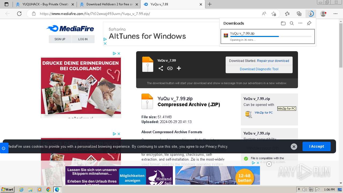The height and width of the screenshot is (193, 343).
Task: Open the Collections toolbar icon
Action: (x=299, y=14)
